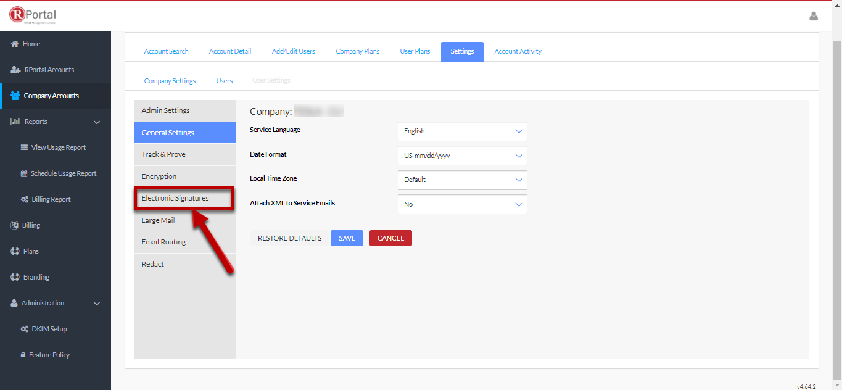Screen dimensions: 842x390
Task: Click the Administration user icon
Action: click(x=14, y=303)
